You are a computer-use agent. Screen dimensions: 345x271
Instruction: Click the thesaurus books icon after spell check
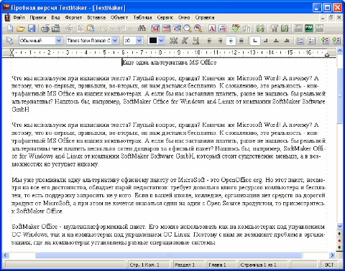tap(247, 29)
